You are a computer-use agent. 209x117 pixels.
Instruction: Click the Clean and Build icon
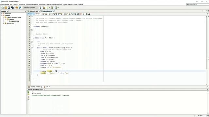44,7
